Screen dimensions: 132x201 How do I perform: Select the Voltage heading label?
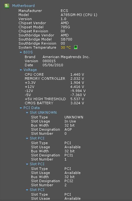click(x=30, y=70)
